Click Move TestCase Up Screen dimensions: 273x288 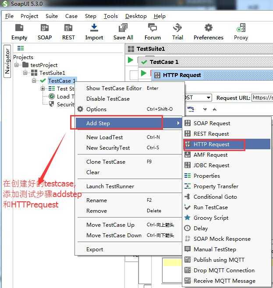[129, 225]
